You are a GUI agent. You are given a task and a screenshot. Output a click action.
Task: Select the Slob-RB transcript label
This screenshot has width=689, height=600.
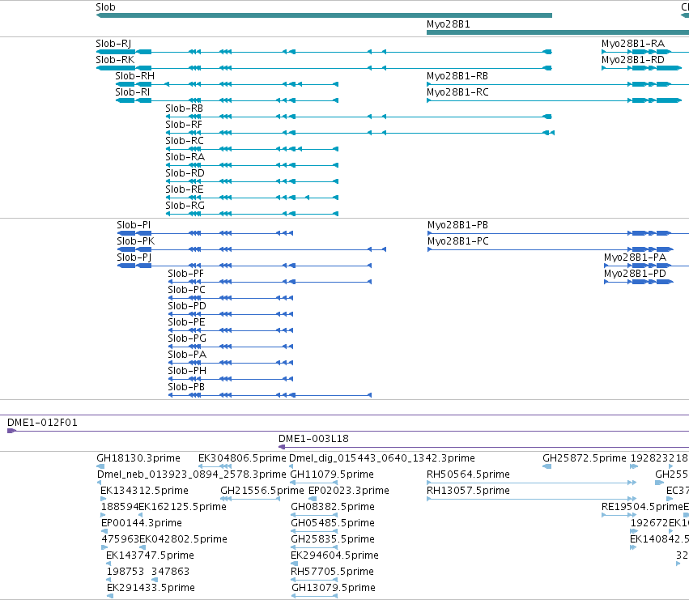point(184,109)
